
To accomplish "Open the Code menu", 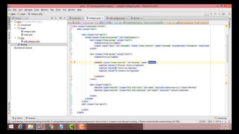I will tap(37, 10).
